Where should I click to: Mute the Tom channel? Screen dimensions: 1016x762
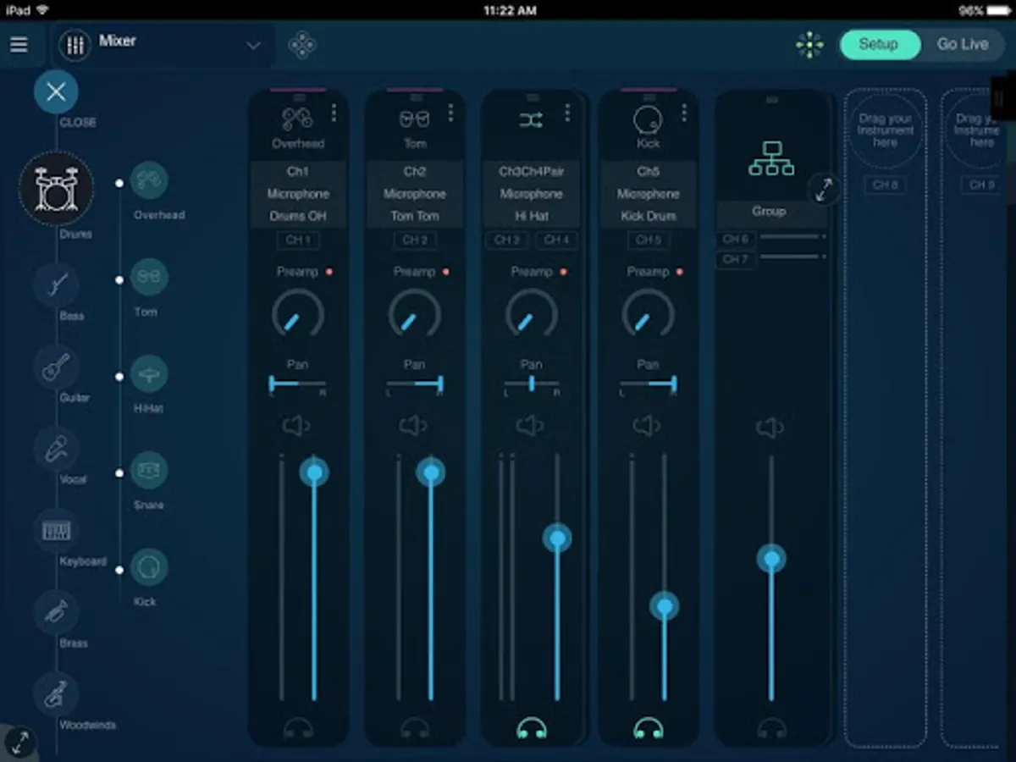413,426
